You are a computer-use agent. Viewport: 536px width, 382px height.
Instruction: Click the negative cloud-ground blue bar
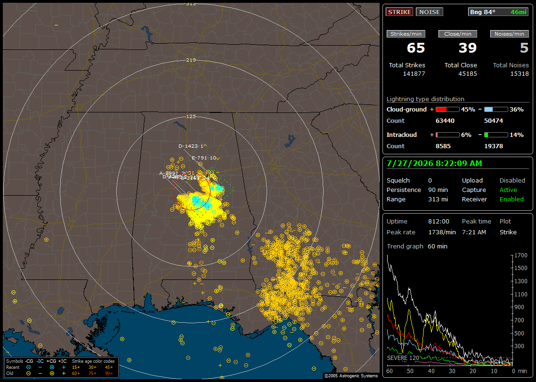pos(496,110)
